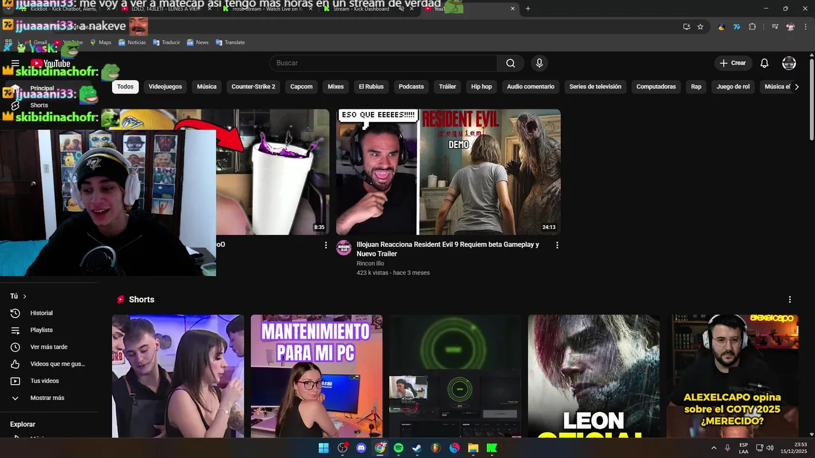Open options menu for Resident Evil video
815x458 pixels.
click(557, 245)
